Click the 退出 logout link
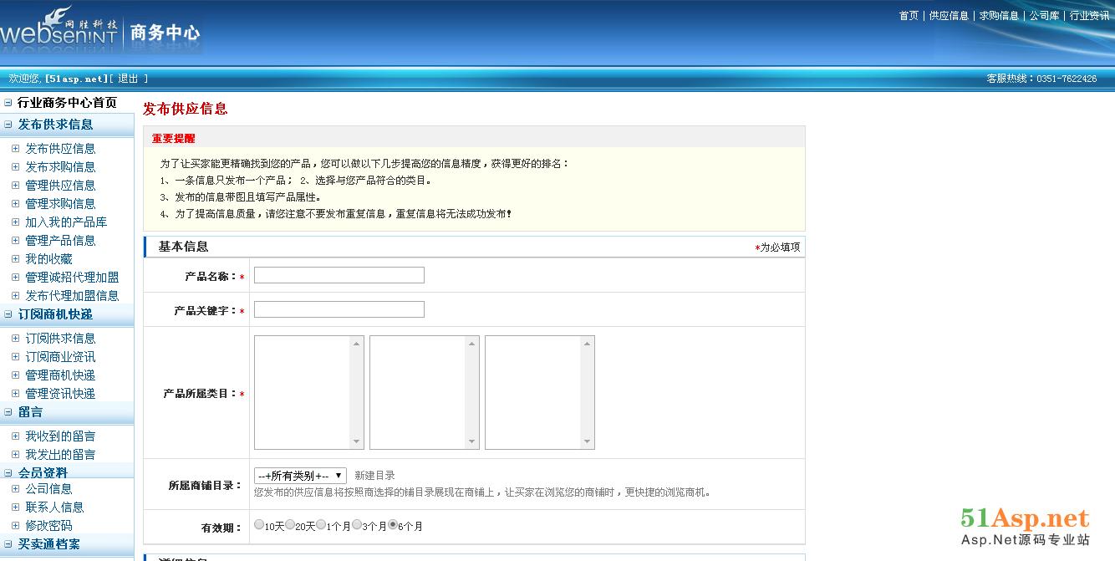 (128, 79)
